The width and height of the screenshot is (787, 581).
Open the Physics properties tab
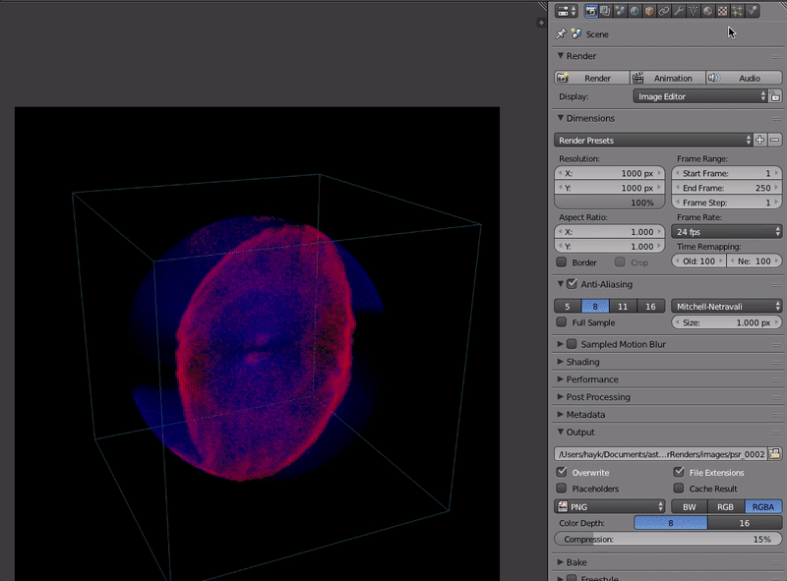pos(752,11)
